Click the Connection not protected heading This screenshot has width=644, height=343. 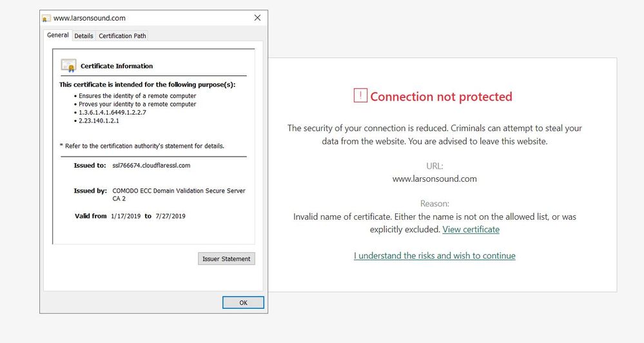[441, 97]
